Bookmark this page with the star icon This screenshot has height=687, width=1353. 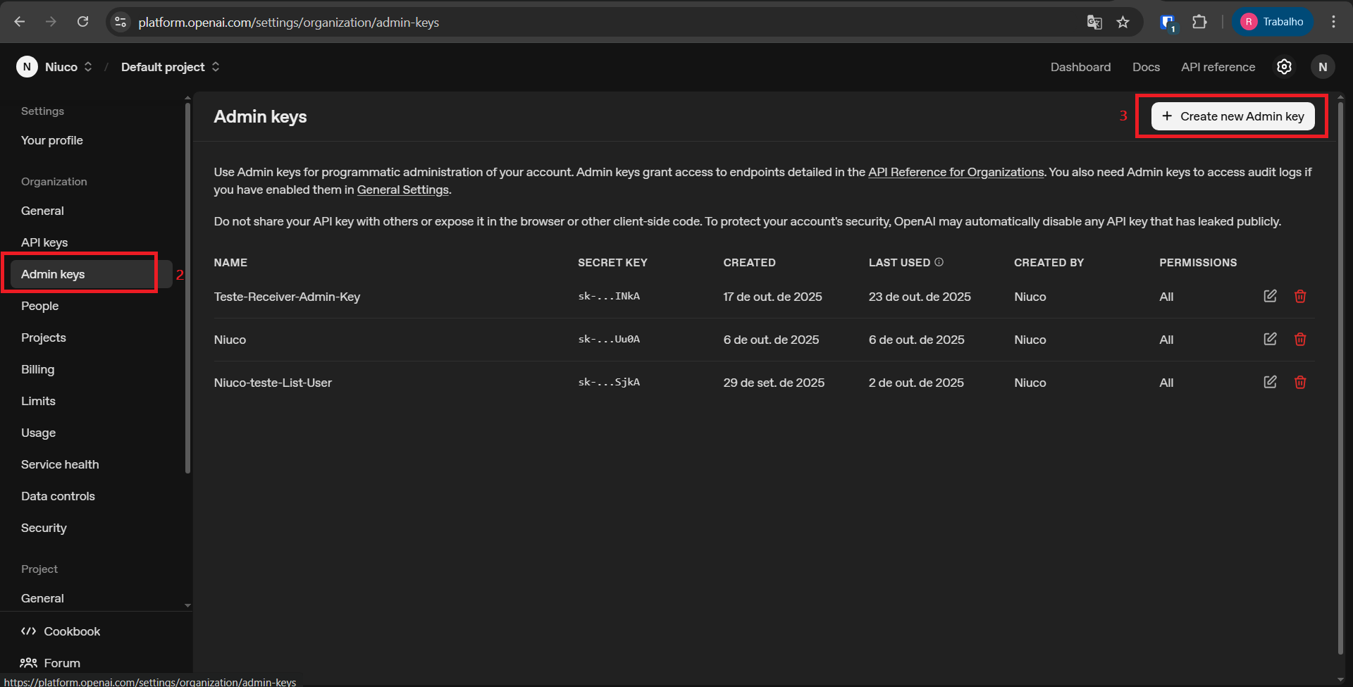point(1123,22)
